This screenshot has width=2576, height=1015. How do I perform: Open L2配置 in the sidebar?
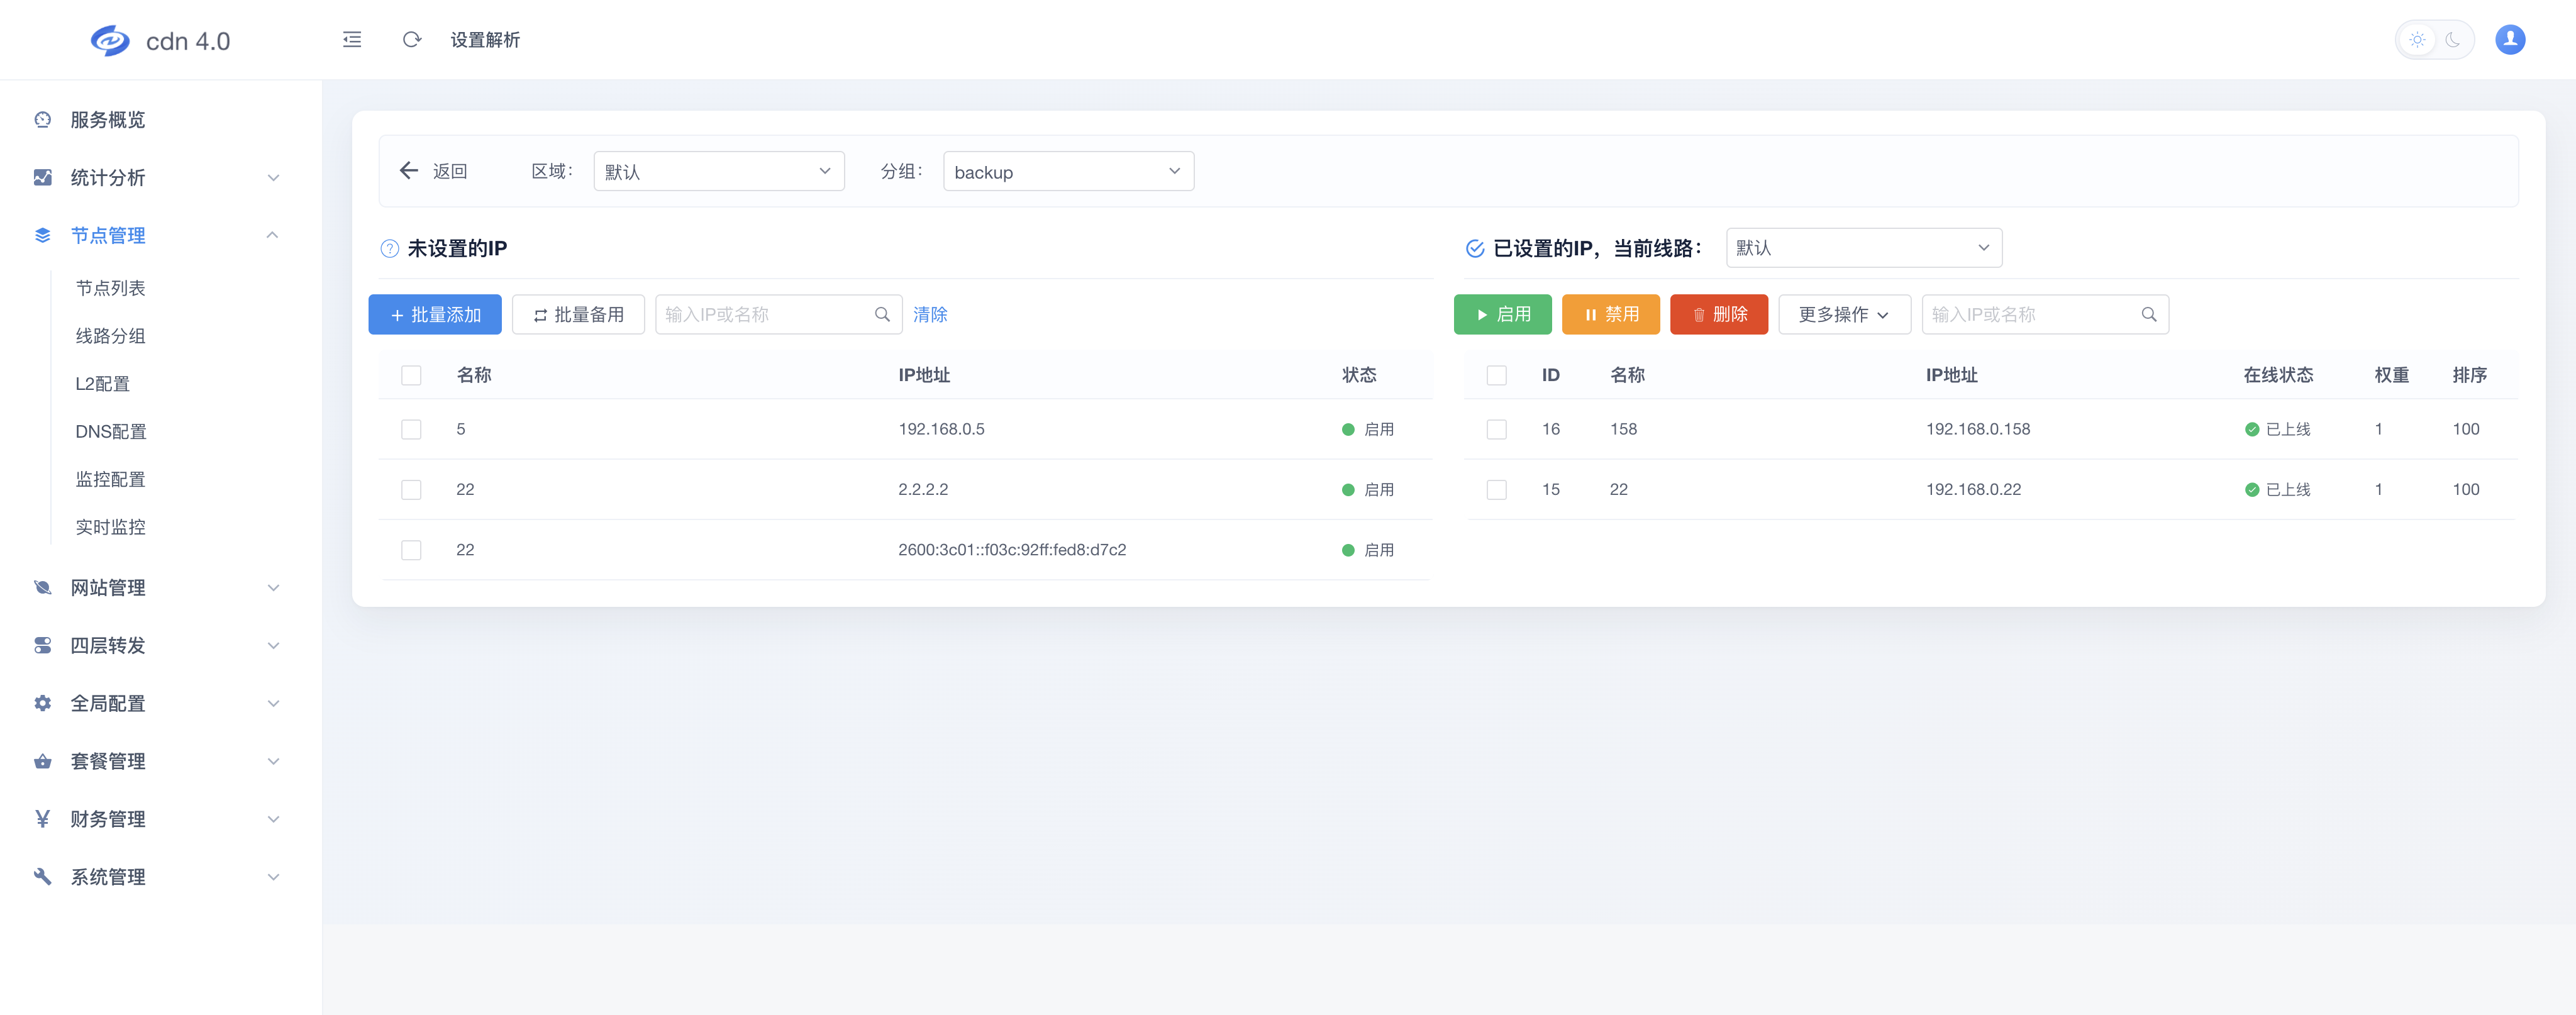coord(103,384)
